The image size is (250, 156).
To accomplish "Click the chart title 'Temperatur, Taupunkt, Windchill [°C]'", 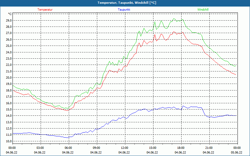I will (x=127, y=3).
